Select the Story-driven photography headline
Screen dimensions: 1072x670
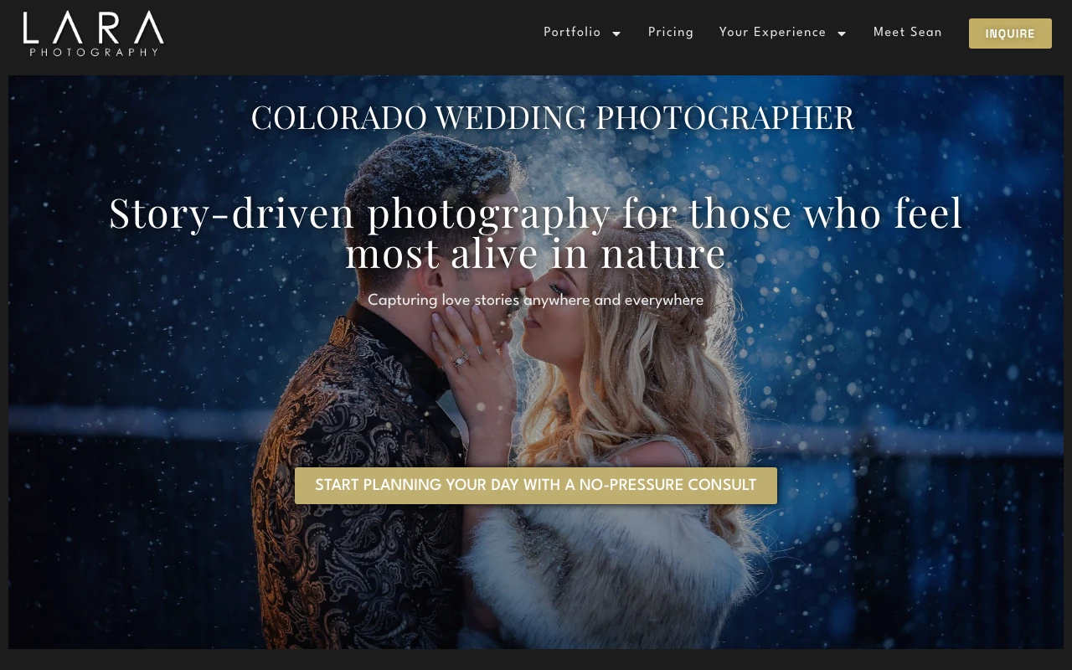[x=536, y=233]
